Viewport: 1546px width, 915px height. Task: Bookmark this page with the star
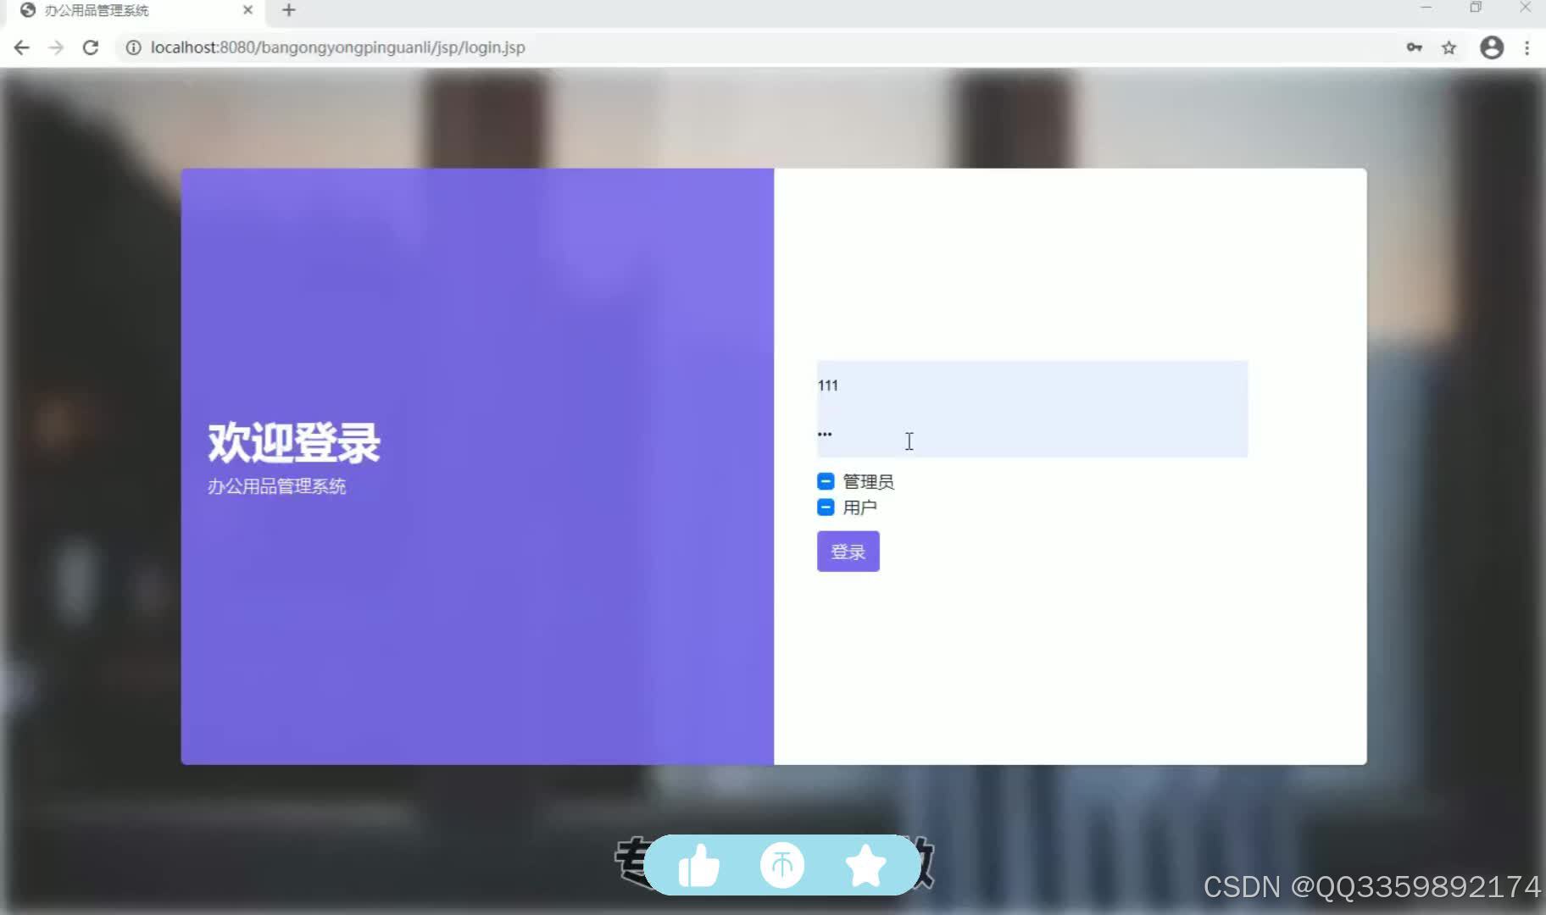(x=1449, y=47)
